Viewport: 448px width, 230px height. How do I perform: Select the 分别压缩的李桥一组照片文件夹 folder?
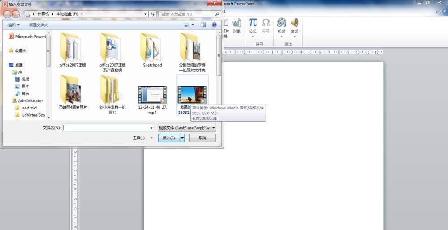click(192, 53)
